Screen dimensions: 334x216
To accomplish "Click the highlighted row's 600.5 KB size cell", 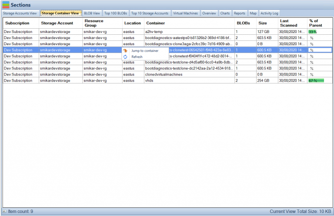I will click(x=267, y=50).
